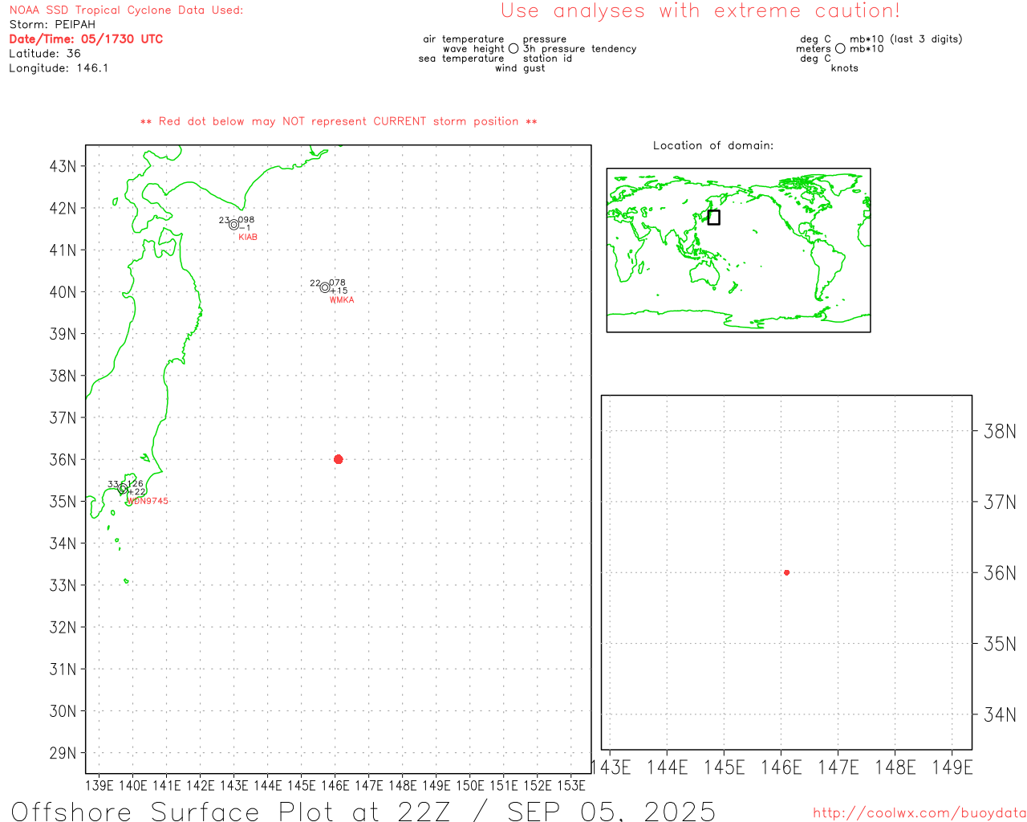
Task: Click 'NOAA SSD Tropical Cyclone Data Used:' heading
Action: (x=126, y=10)
